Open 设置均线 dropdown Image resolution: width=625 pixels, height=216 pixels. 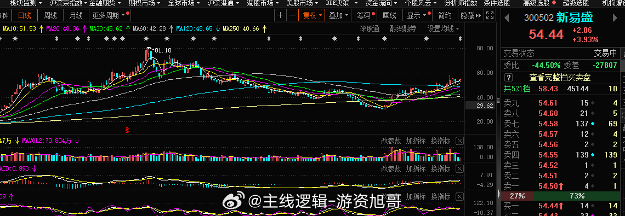click(x=443, y=28)
